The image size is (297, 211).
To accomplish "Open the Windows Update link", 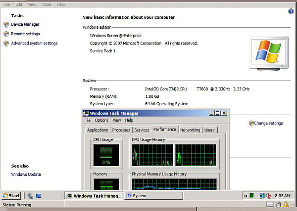I will coord(26,174).
